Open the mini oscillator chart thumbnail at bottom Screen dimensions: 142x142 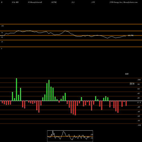pyautogui.click(x=70, y=136)
